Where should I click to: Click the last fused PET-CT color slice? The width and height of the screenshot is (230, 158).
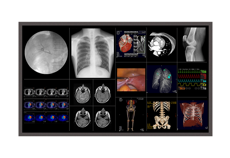pos(62,105)
